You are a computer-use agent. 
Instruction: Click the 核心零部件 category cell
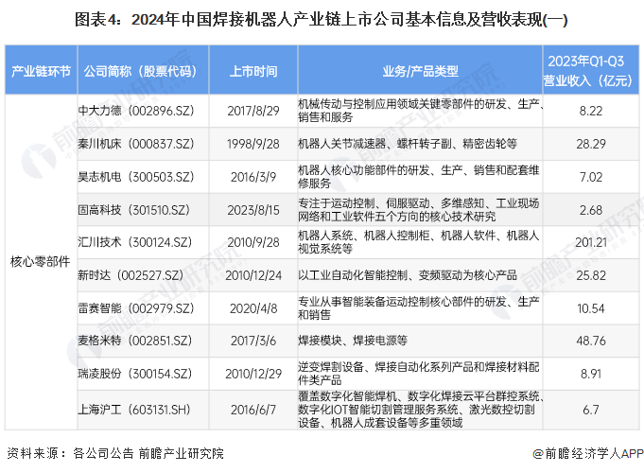[41, 261]
